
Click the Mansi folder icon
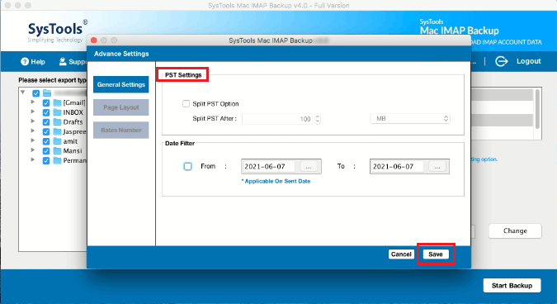(x=57, y=150)
